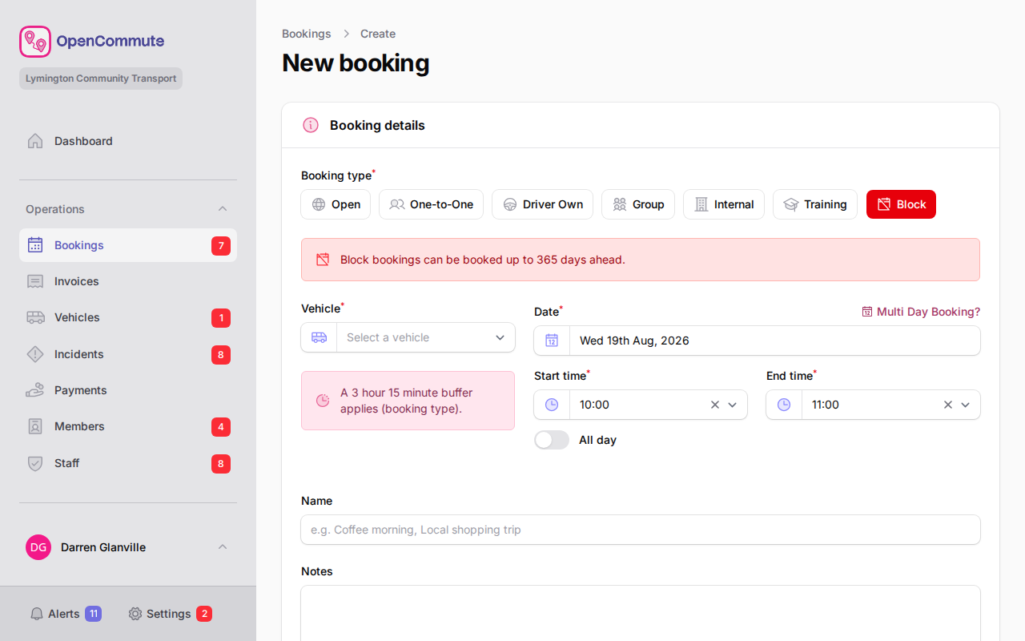The height and width of the screenshot is (641, 1025).
Task: Open Settings from the bottom bar
Action: 170,614
